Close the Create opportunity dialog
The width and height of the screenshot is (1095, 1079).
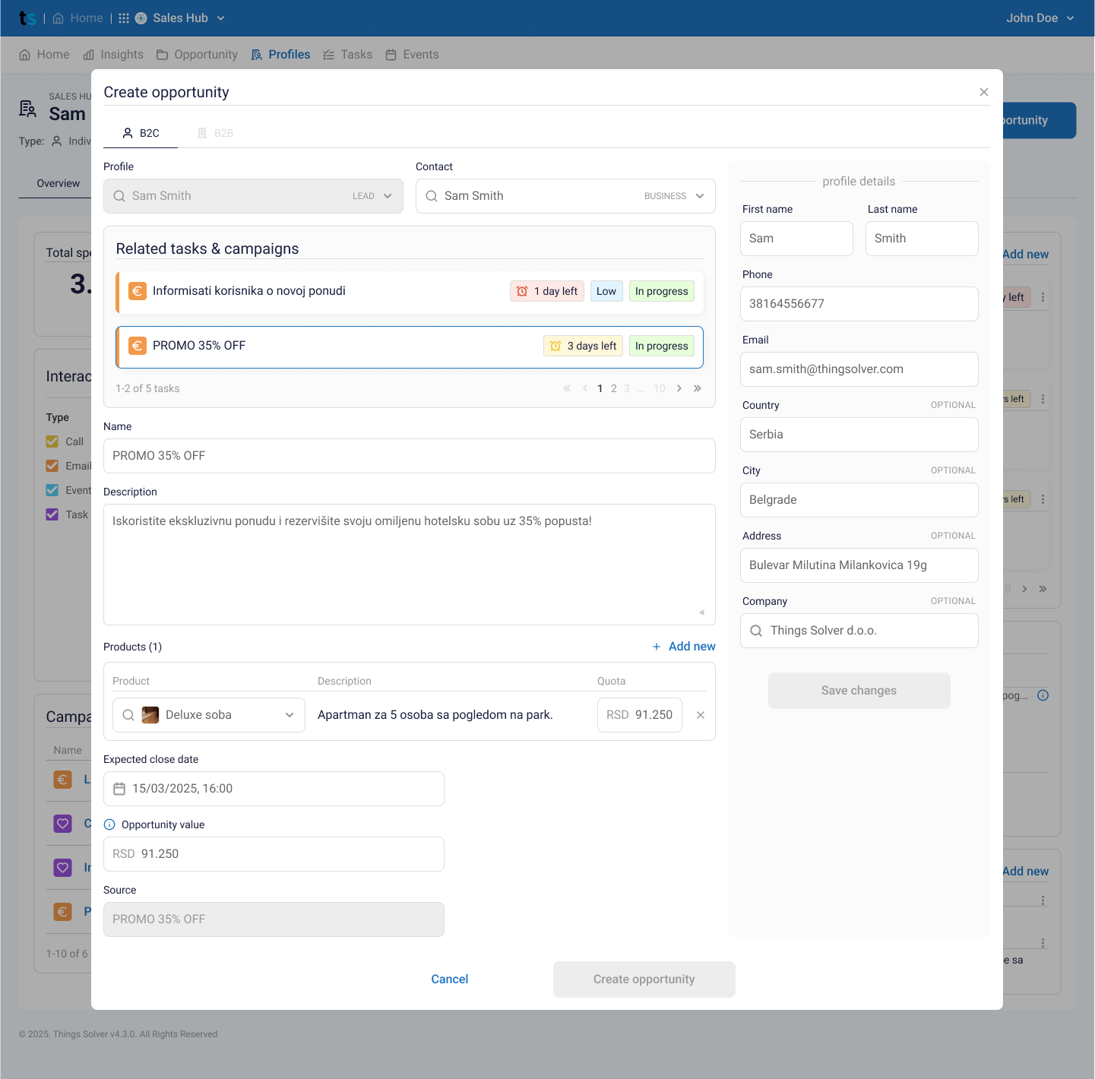pyautogui.click(x=984, y=92)
